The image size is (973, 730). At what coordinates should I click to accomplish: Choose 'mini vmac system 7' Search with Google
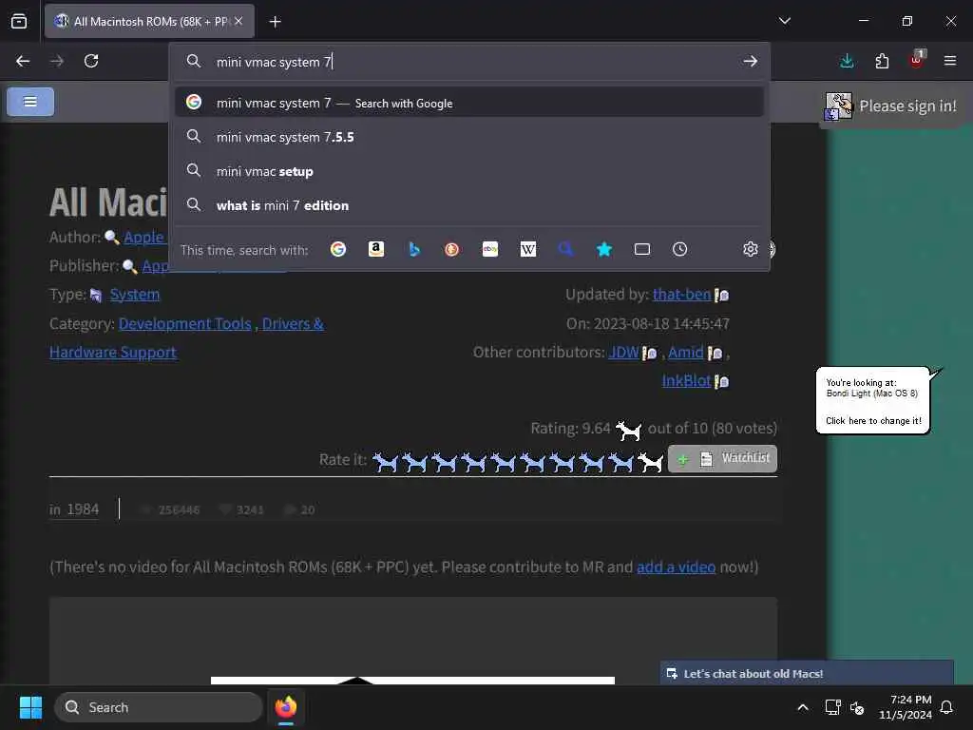(x=469, y=103)
